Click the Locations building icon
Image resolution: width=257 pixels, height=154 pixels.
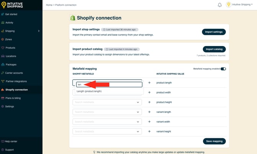click(3, 56)
